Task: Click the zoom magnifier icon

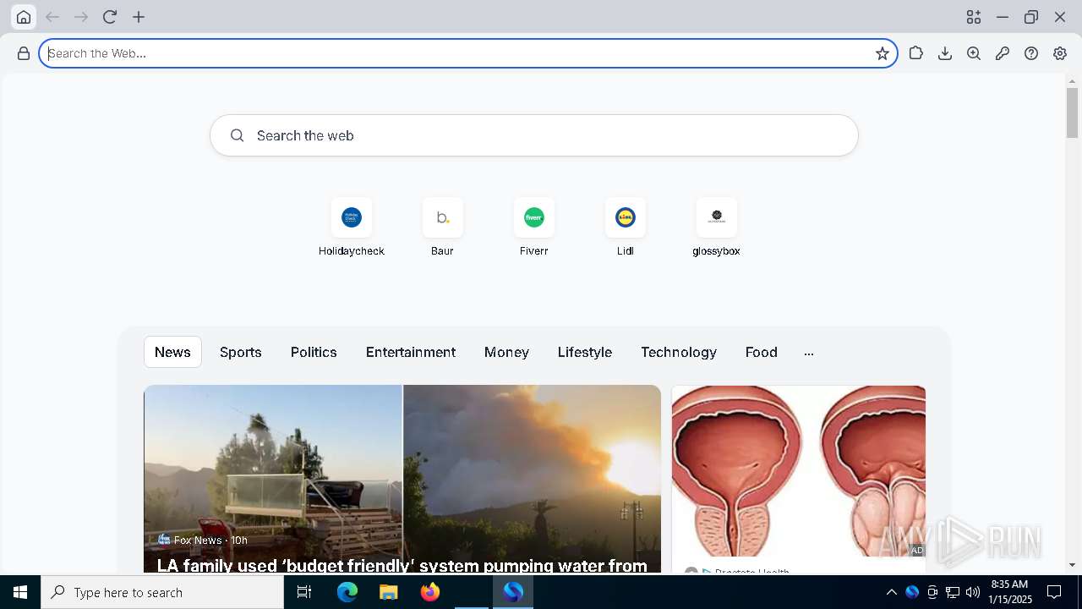Action: tap(974, 53)
